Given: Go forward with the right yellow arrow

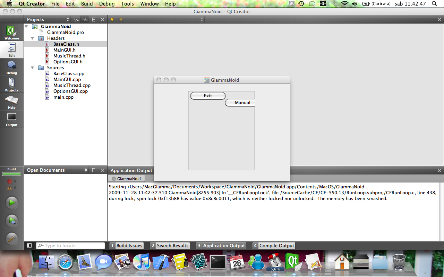Looking at the screenshot, I should pyautogui.click(x=121, y=19).
